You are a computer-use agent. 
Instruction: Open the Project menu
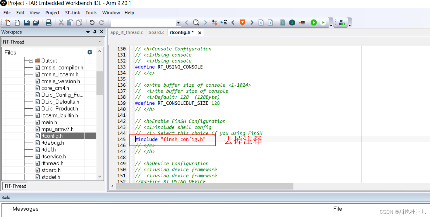[x=52, y=13]
